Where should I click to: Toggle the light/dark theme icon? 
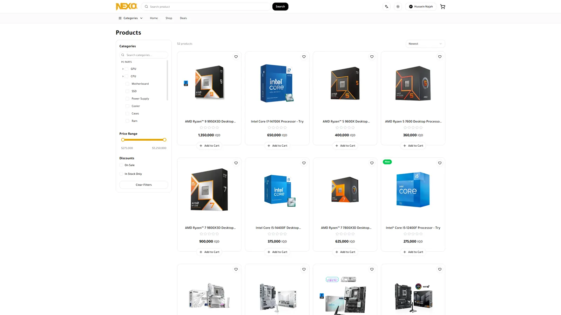(398, 7)
